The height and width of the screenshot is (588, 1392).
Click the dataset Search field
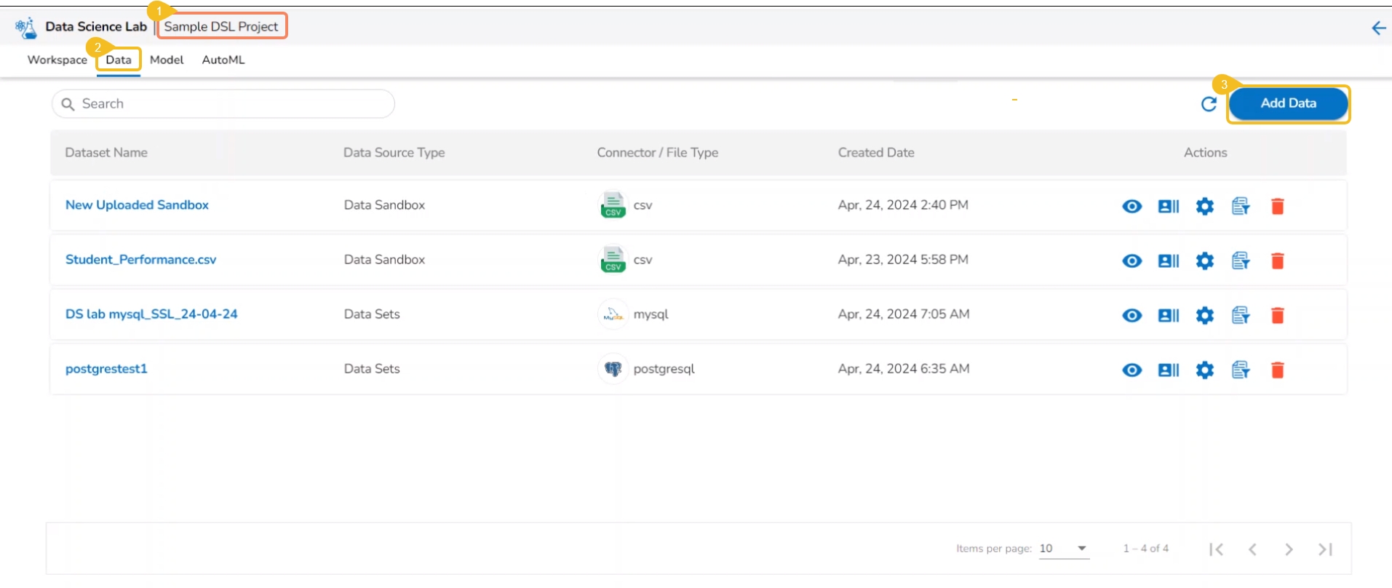pyautogui.click(x=223, y=104)
